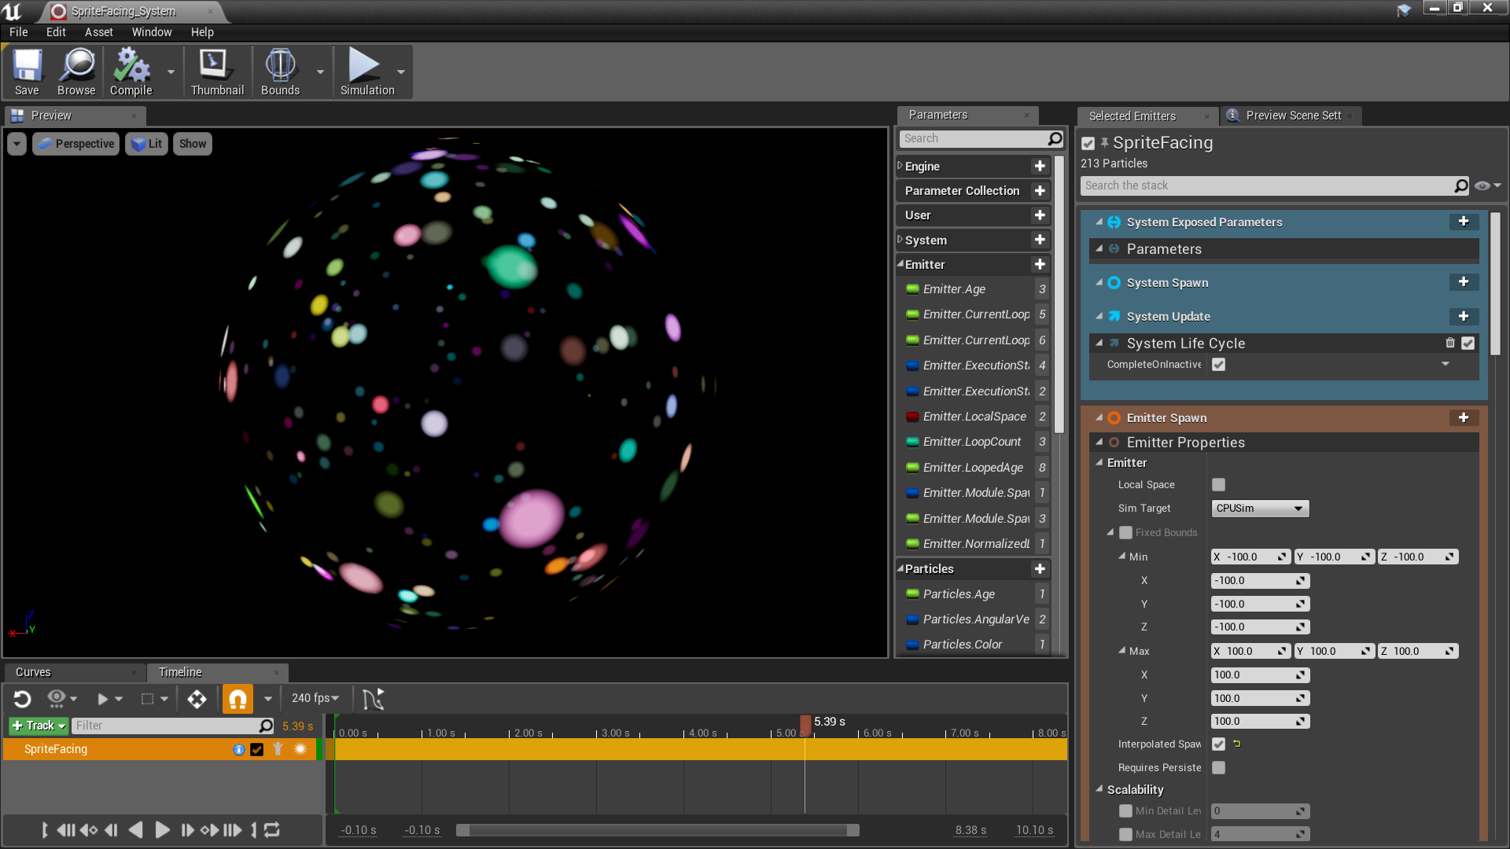The width and height of the screenshot is (1510, 849).
Task: Click the Parameters search input field
Action: (980, 138)
